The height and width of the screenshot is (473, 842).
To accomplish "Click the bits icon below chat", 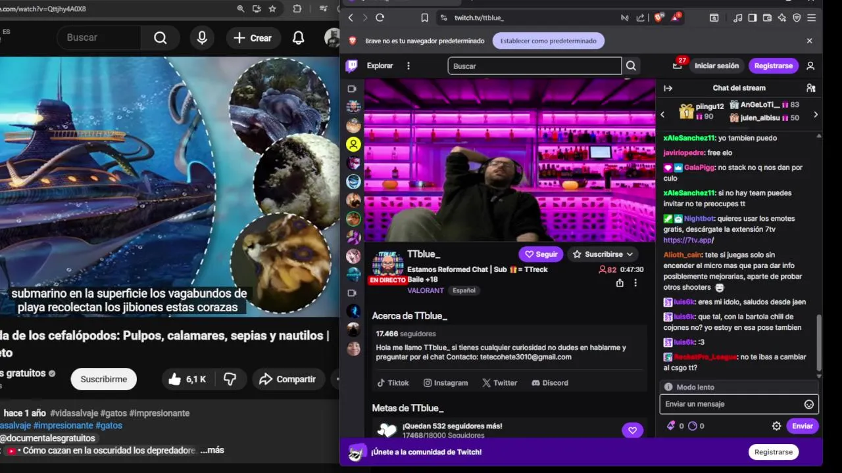I will point(671,426).
